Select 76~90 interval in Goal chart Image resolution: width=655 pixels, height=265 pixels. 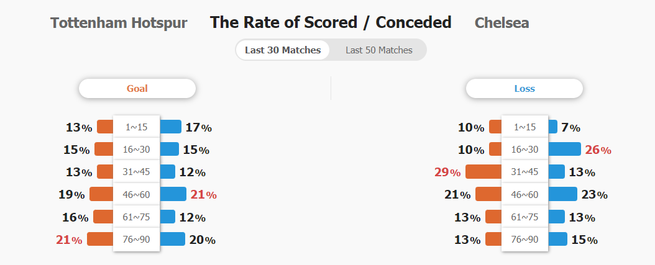pyautogui.click(x=136, y=240)
